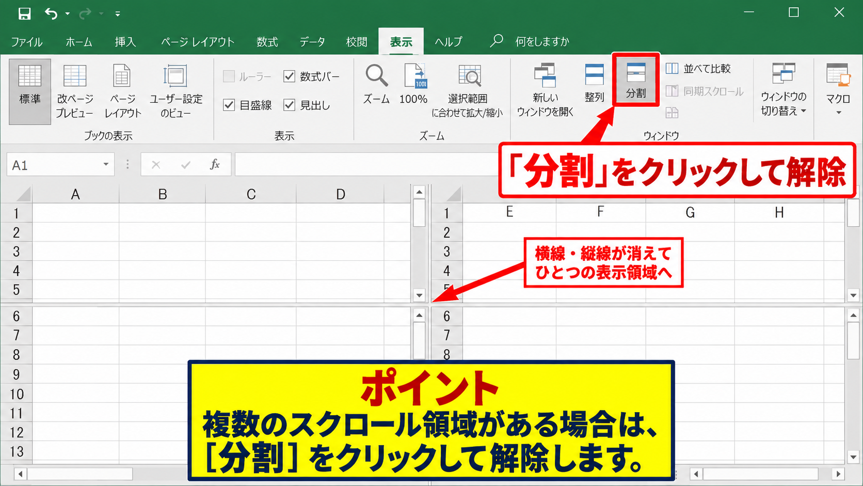Select column header G in the right pane
This screenshot has height=486, width=863.
pos(690,212)
